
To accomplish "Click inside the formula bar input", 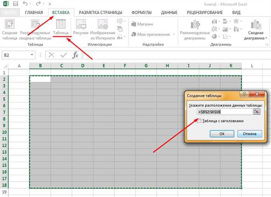I will [176, 55].
